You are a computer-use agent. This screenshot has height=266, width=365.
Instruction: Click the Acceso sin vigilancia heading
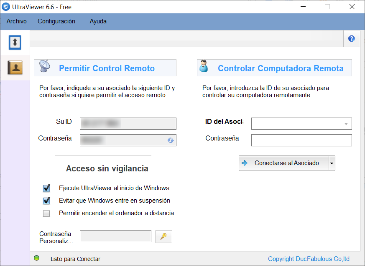coord(107,168)
